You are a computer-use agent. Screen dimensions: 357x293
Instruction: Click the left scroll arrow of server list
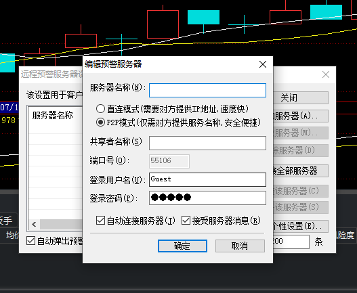(x=34, y=225)
